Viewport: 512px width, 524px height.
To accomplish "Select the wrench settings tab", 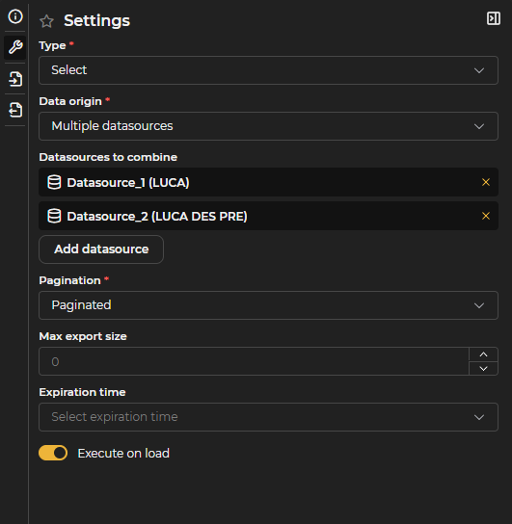I will pos(15,47).
